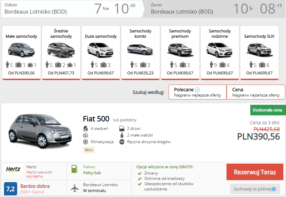Click Ręczna skrzynia biegów text
286x197 pixels.
click(149, 142)
